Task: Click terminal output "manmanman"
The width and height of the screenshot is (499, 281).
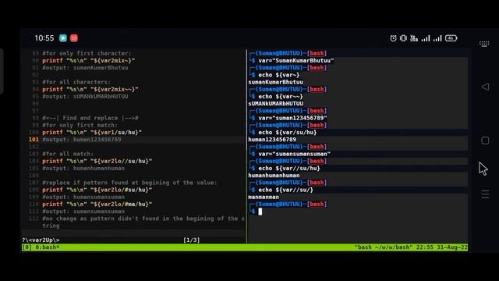Action: [x=264, y=197]
